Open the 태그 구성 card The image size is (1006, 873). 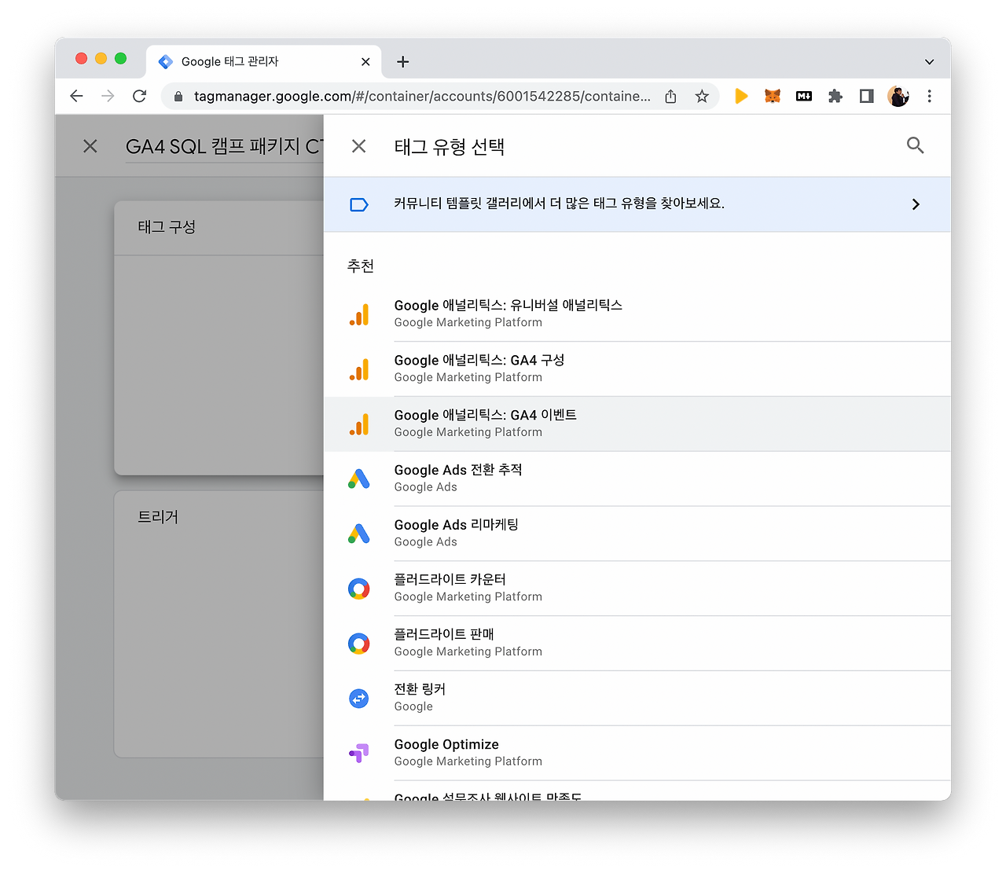[219, 338]
